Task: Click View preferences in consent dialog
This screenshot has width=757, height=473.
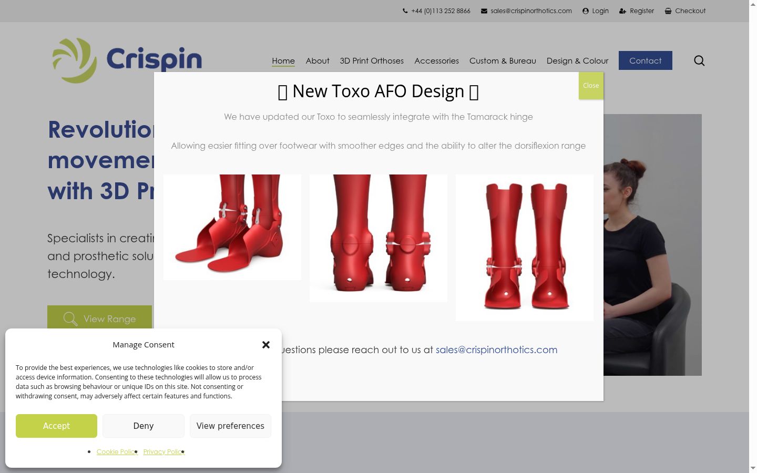Action: pos(230,426)
